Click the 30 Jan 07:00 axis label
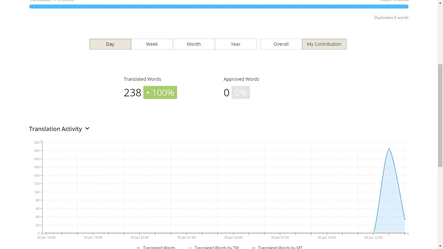Viewport: 443px width, 249px height. click(x=280, y=238)
